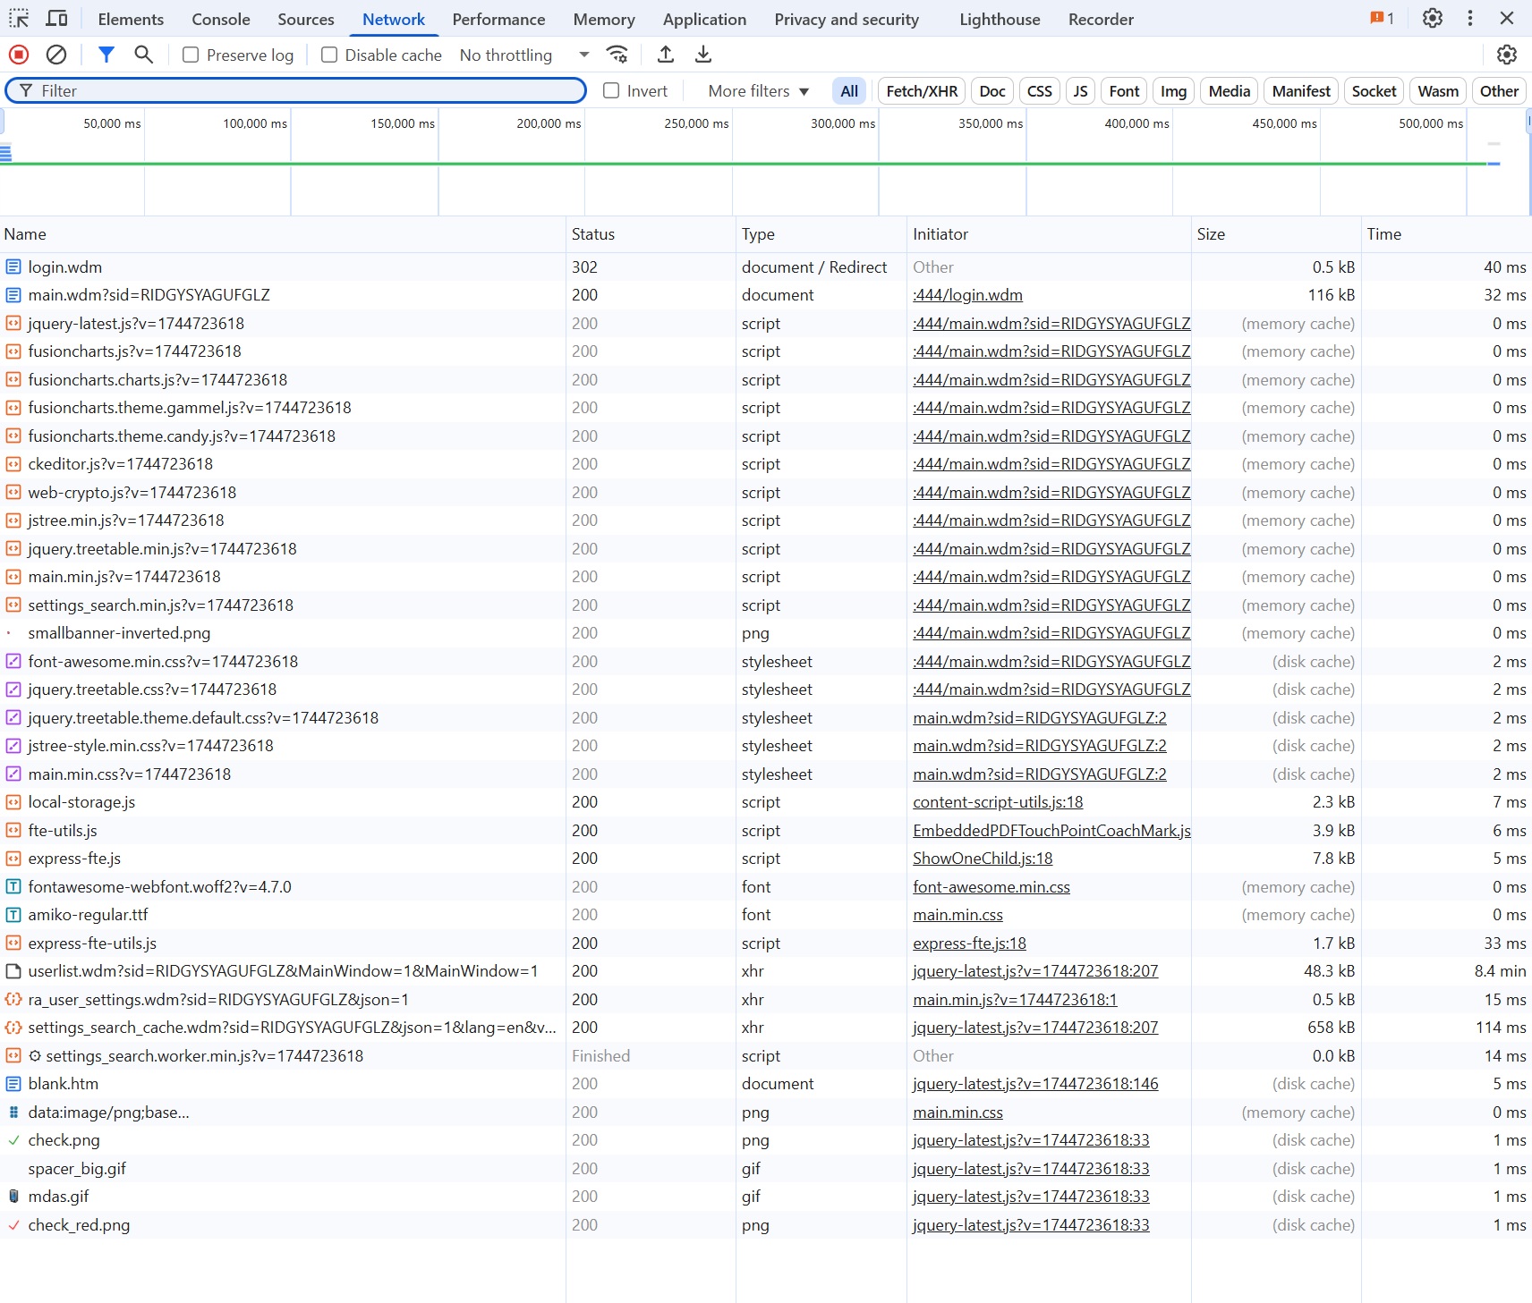Select the inspect element picker icon

(x=19, y=19)
